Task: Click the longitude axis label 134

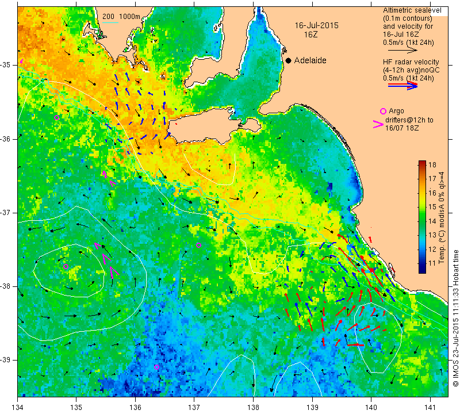Action: point(18,408)
